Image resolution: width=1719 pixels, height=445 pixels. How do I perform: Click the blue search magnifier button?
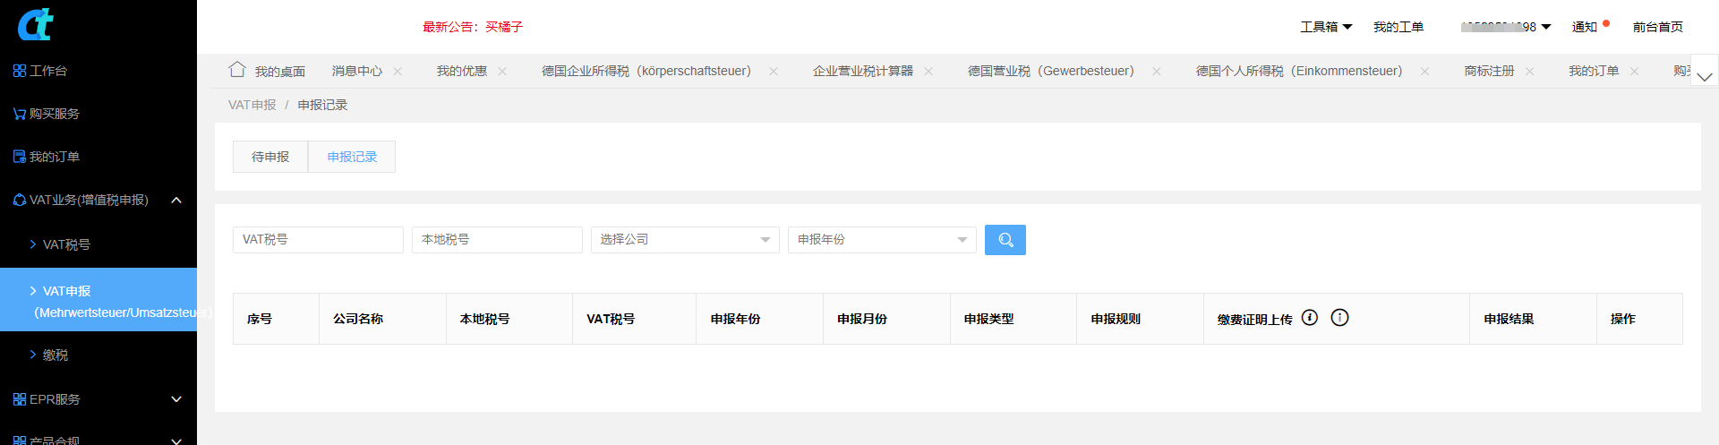(1005, 240)
